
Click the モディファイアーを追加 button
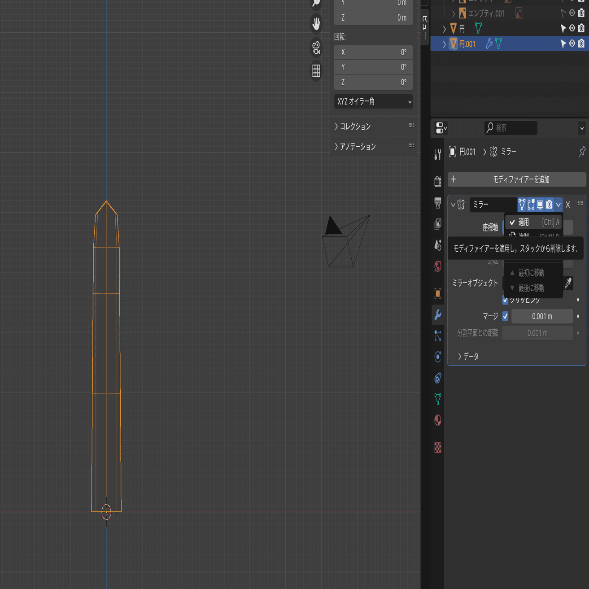coord(517,179)
